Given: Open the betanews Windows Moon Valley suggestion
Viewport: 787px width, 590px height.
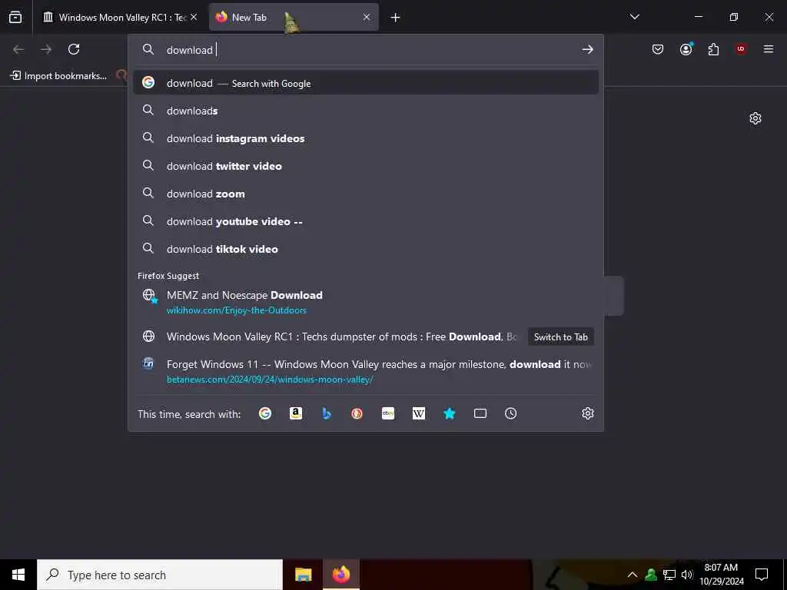Looking at the screenshot, I should coord(365,371).
